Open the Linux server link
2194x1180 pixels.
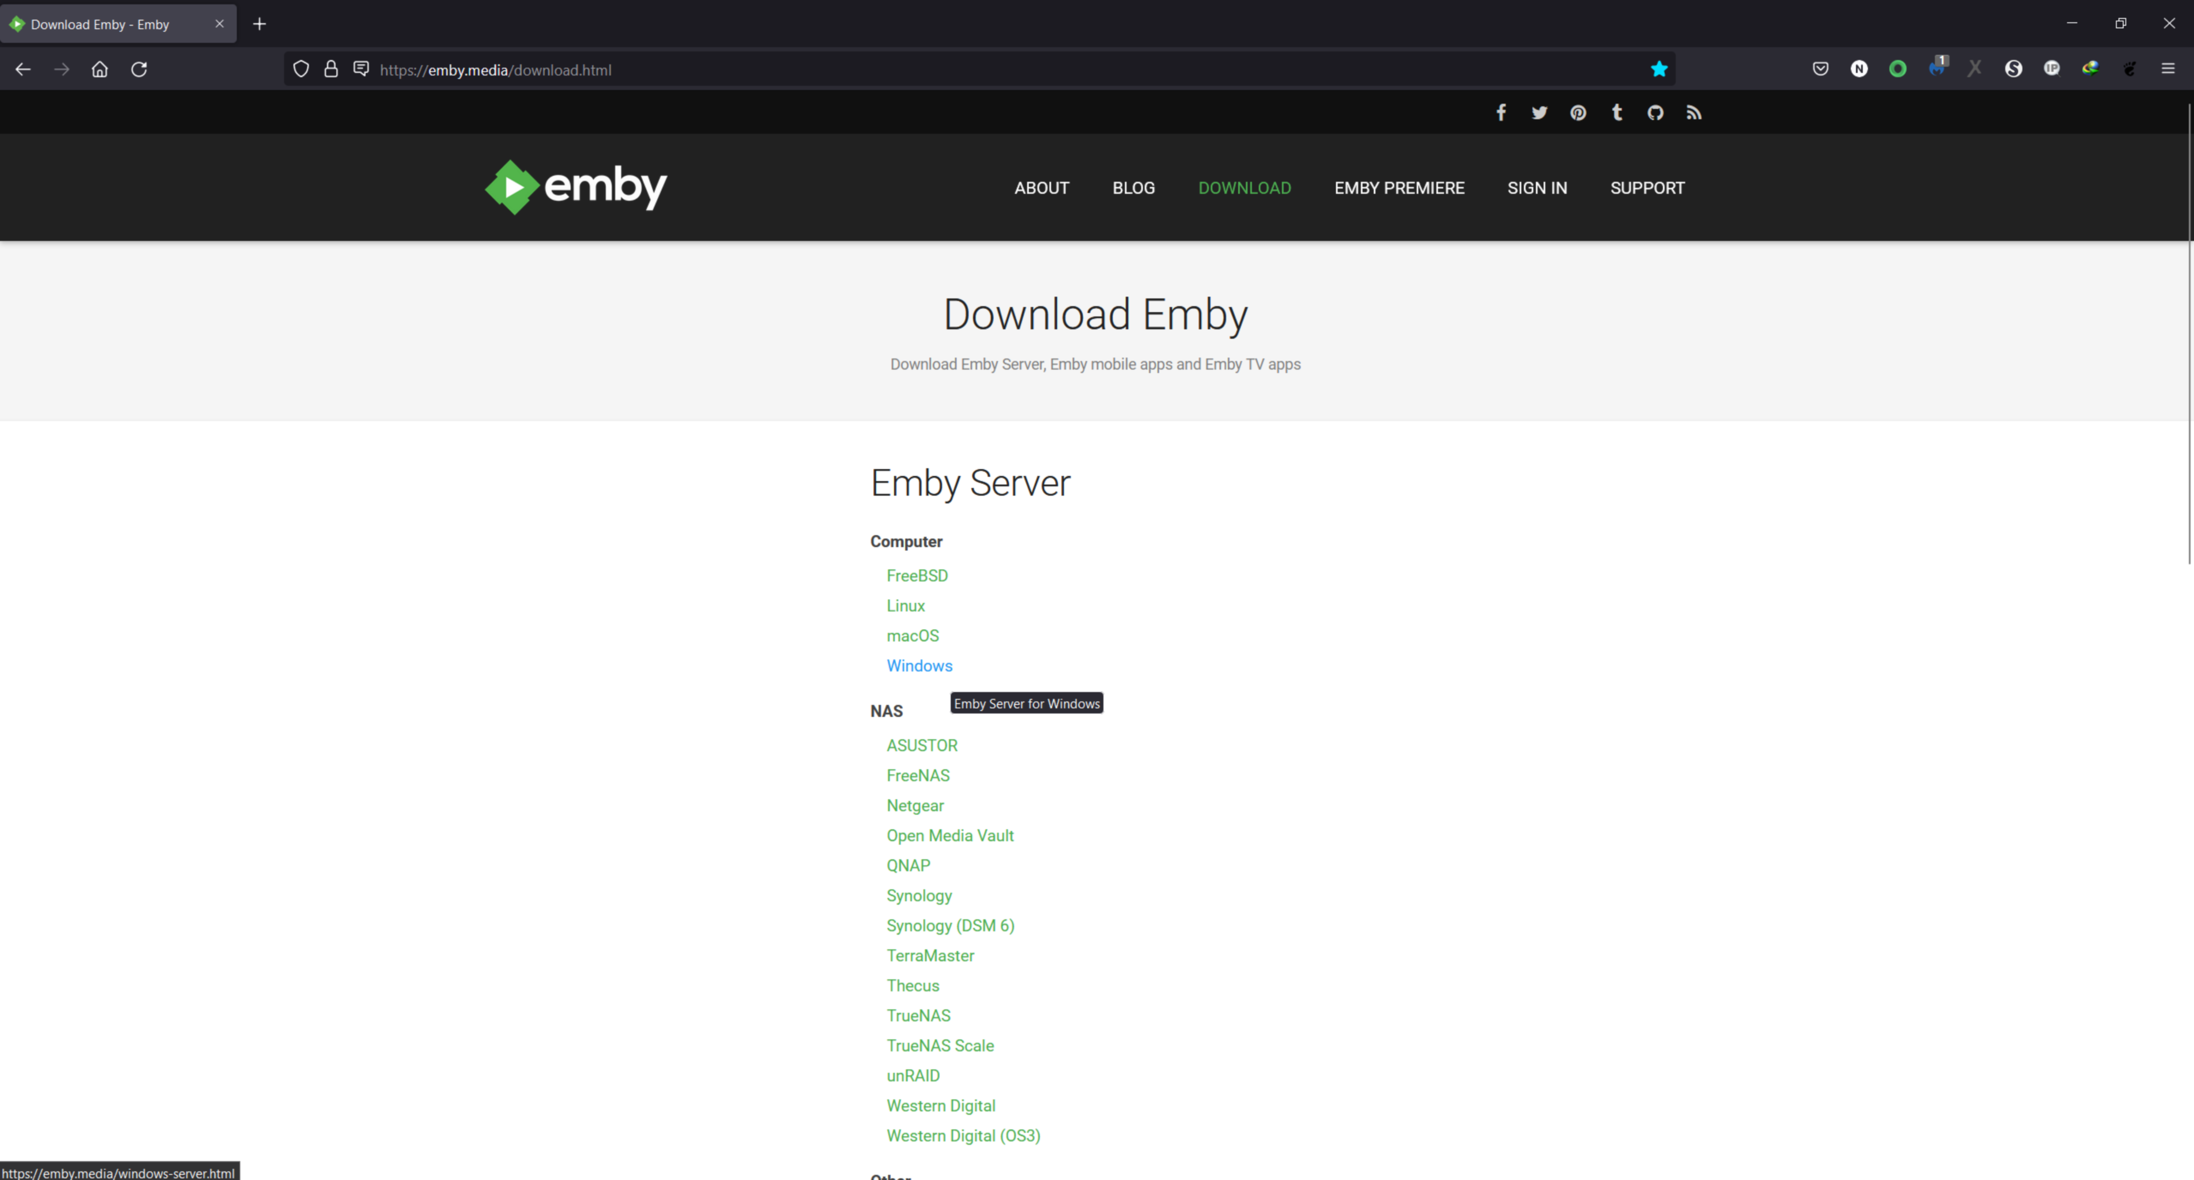(x=906, y=606)
